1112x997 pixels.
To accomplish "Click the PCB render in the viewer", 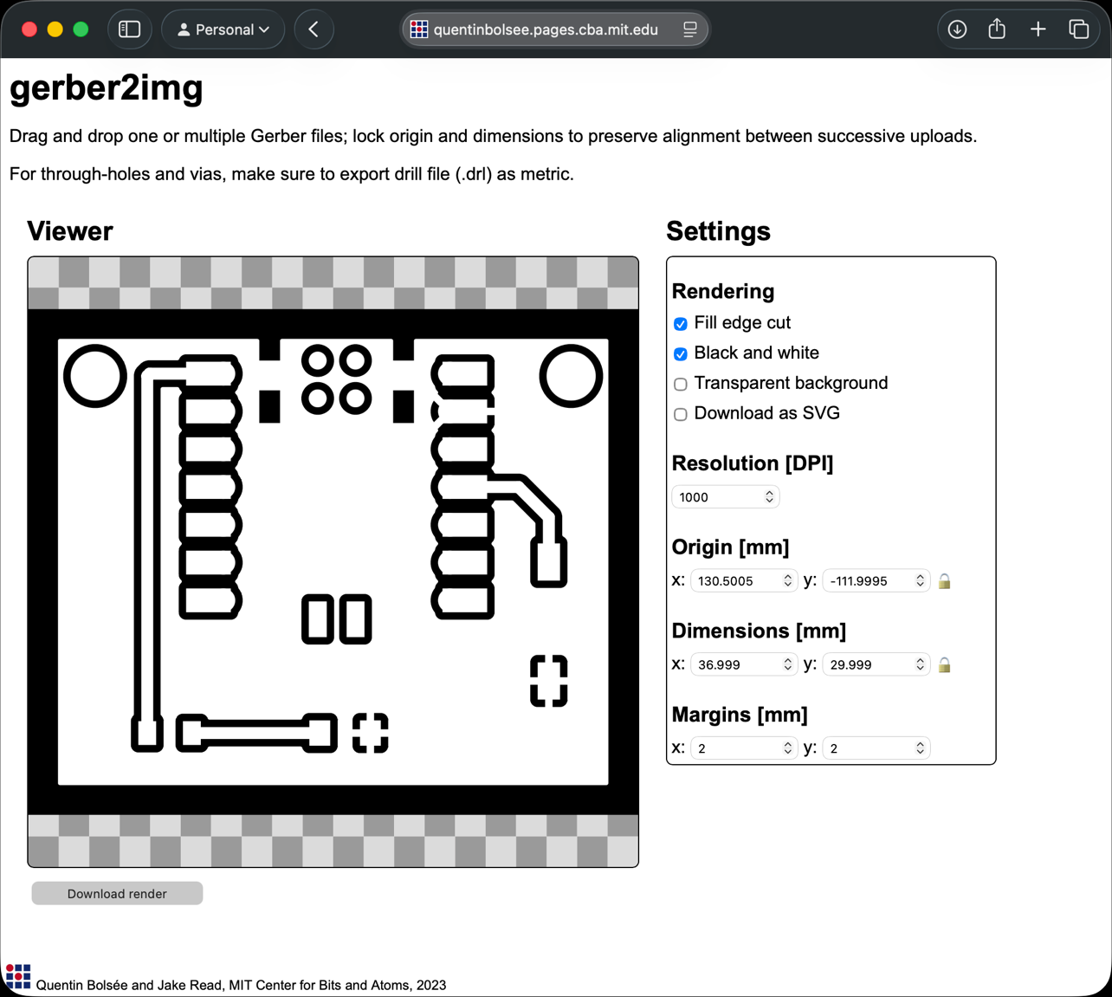I will click(333, 561).
